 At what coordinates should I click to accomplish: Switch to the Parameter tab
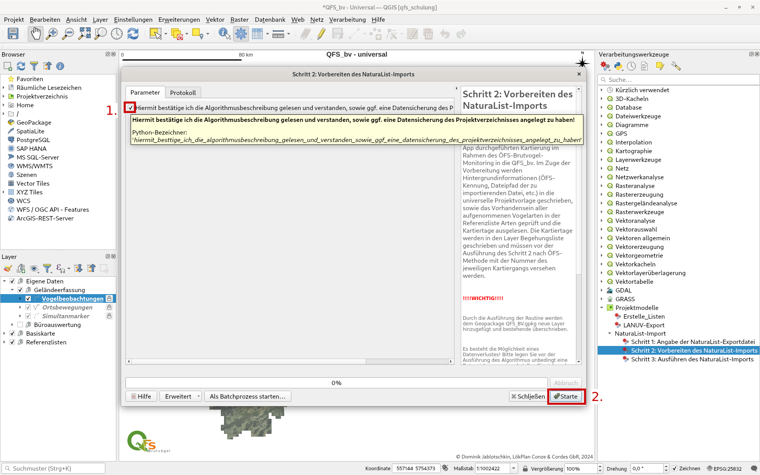145,92
